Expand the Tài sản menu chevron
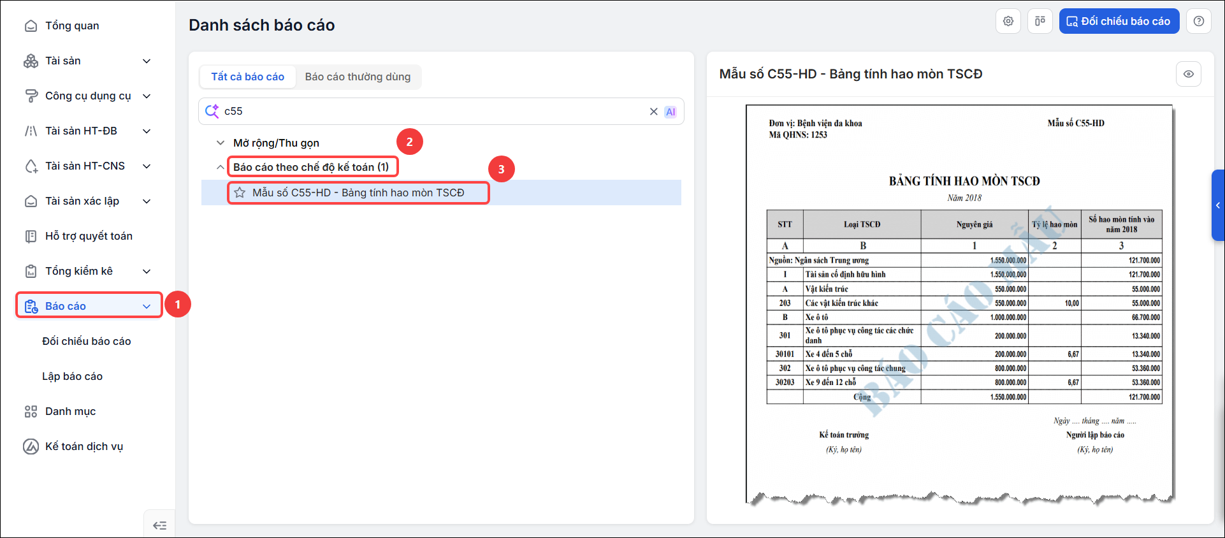The height and width of the screenshot is (538, 1225). 147,61
